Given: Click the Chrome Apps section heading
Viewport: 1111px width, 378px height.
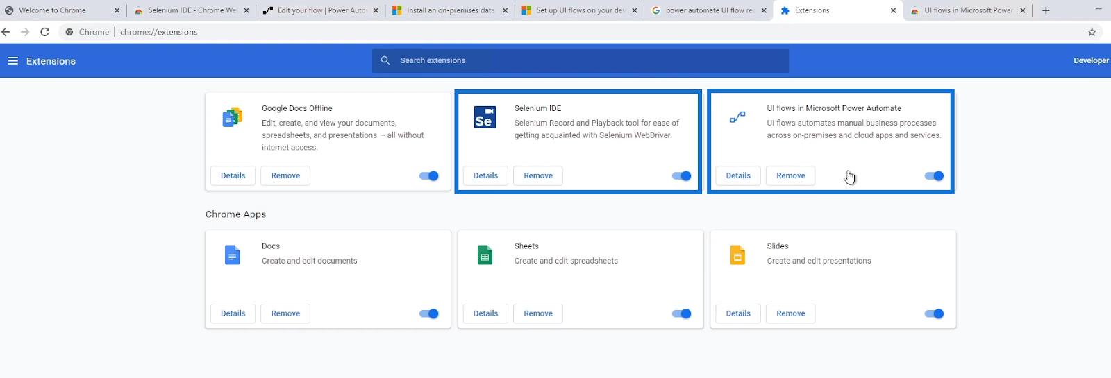Looking at the screenshot, I should tap(235, 214).
